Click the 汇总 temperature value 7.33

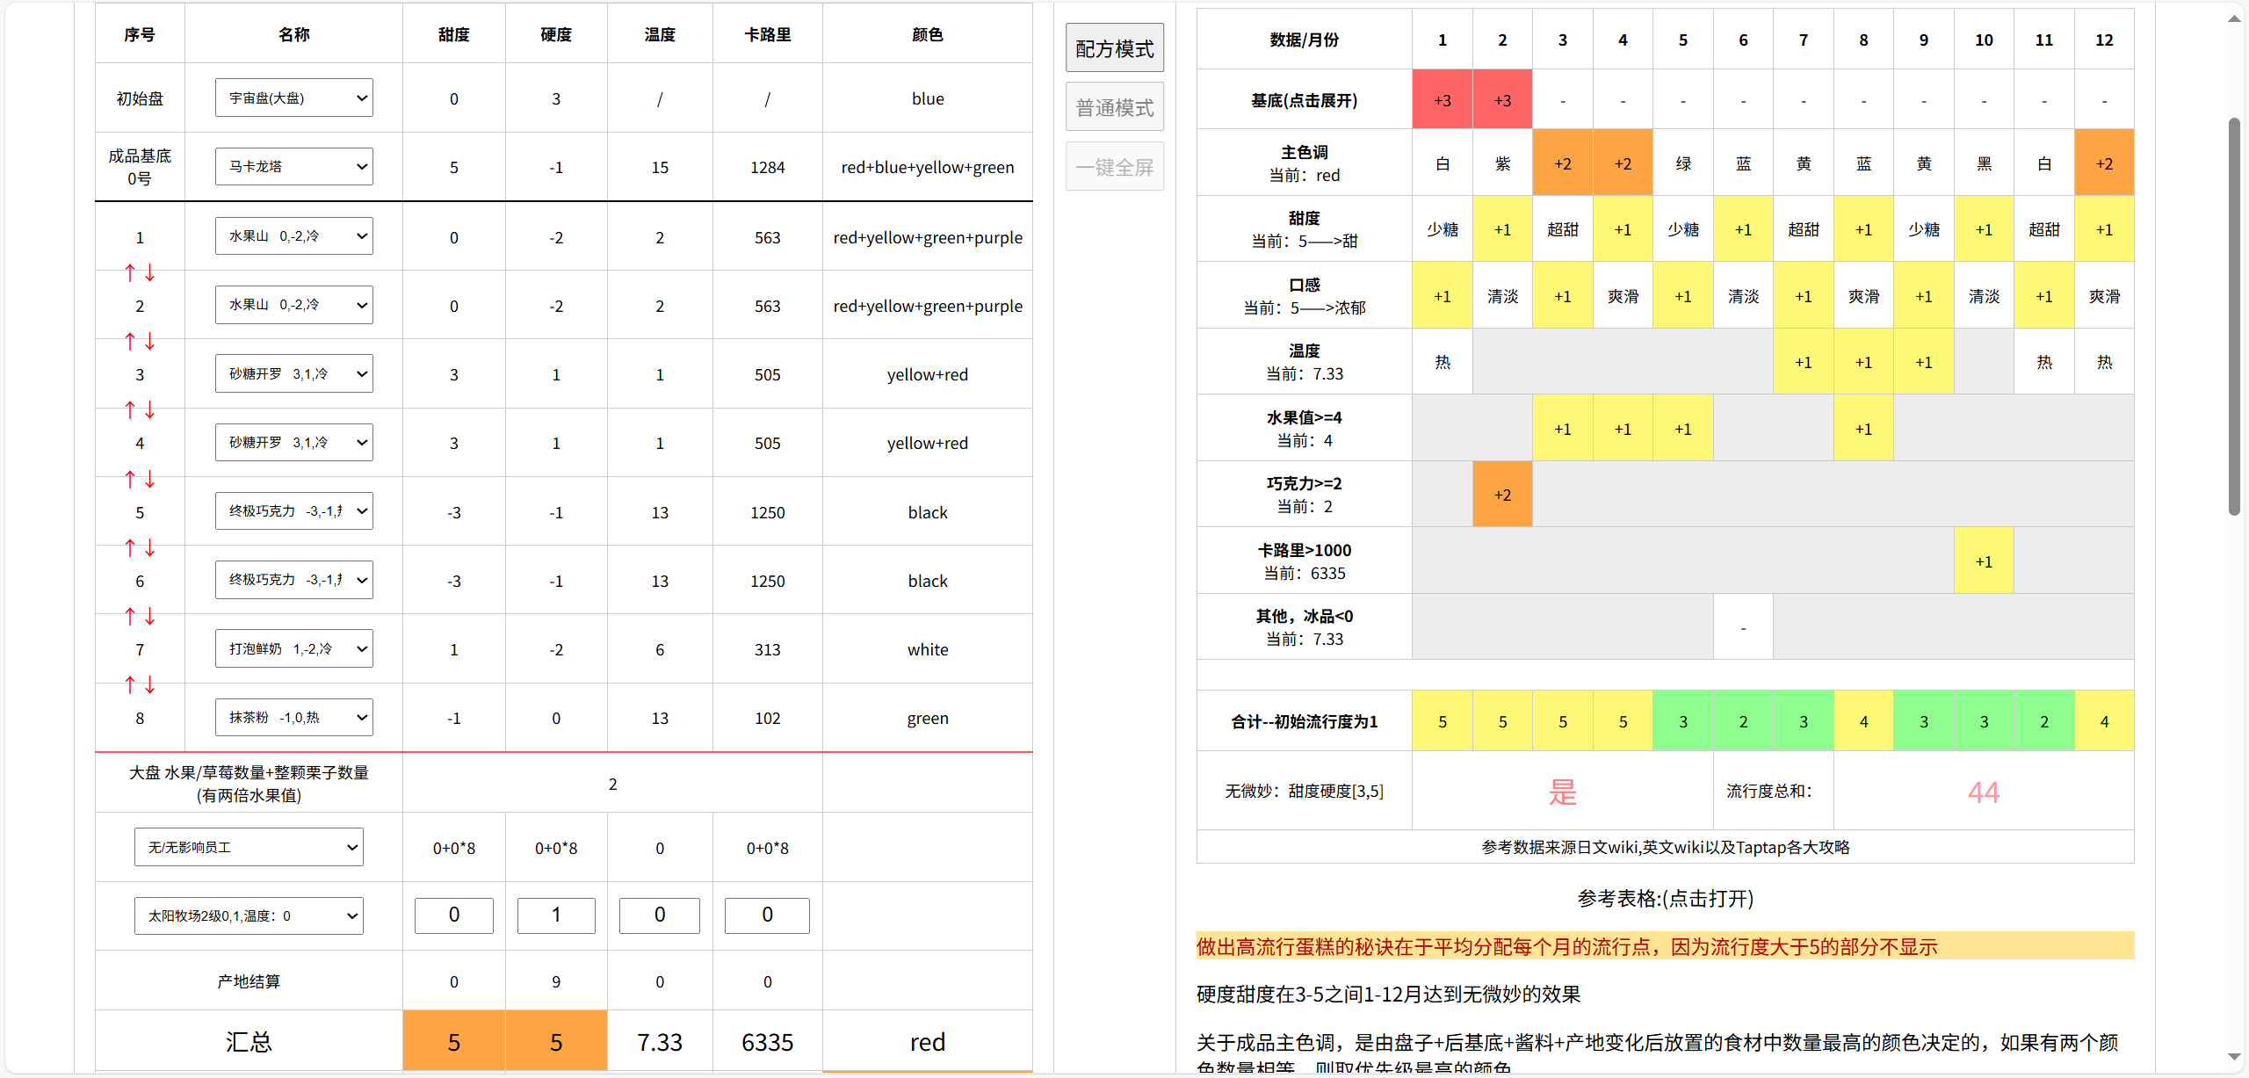point(660,1042)
